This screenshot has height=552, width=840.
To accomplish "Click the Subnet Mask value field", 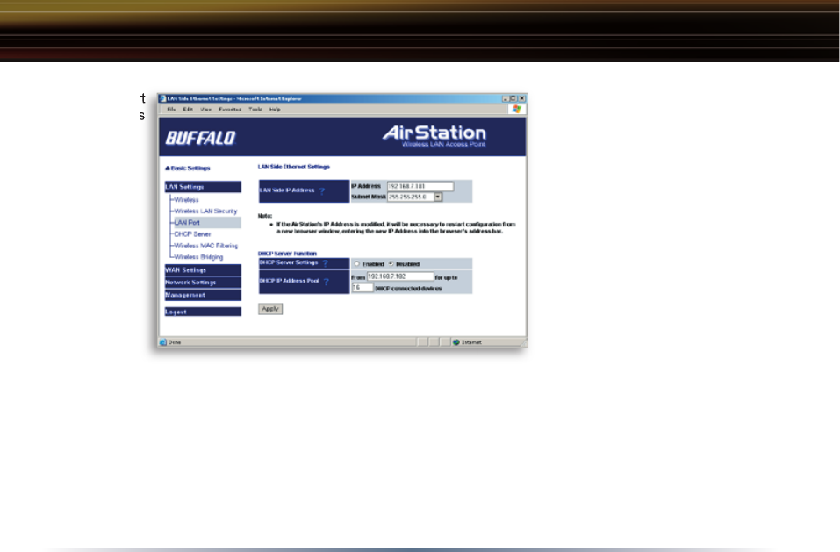I will point(411,197).
